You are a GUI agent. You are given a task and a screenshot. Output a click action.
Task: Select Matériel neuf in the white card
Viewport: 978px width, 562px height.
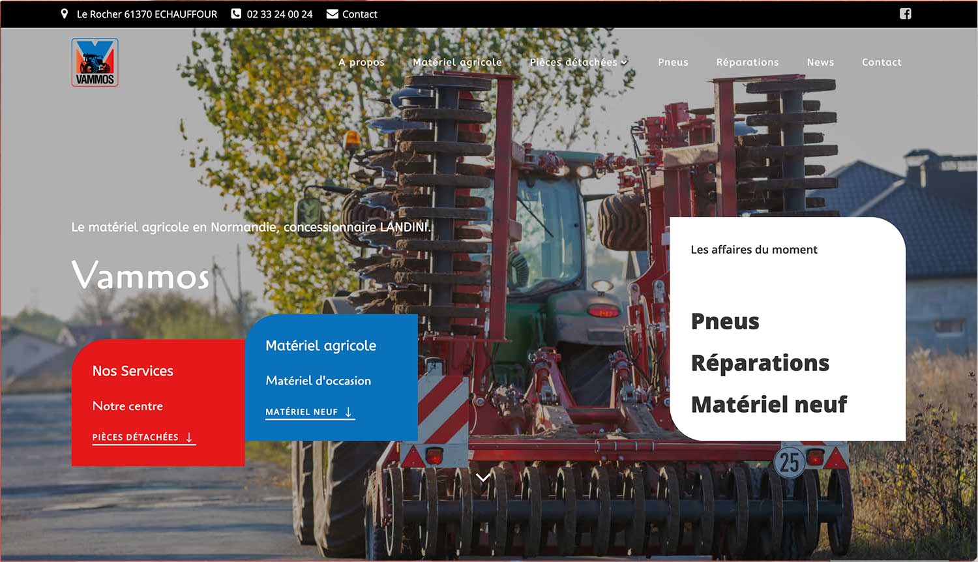769,405
